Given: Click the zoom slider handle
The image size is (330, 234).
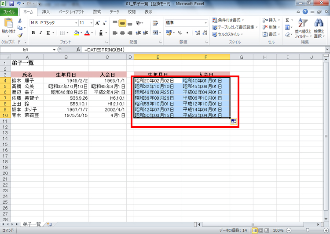Looking at the screenshot, I should [x=307, y=230].
